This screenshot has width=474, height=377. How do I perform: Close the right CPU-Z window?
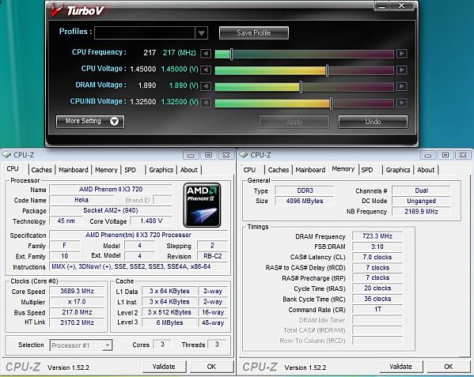click(x=463, y=155)
